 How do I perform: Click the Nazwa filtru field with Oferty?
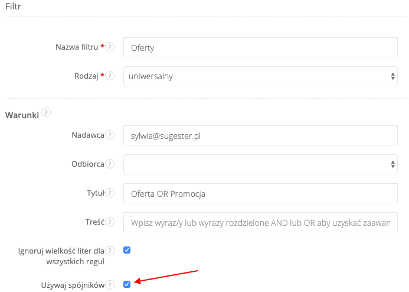point(260,47)
